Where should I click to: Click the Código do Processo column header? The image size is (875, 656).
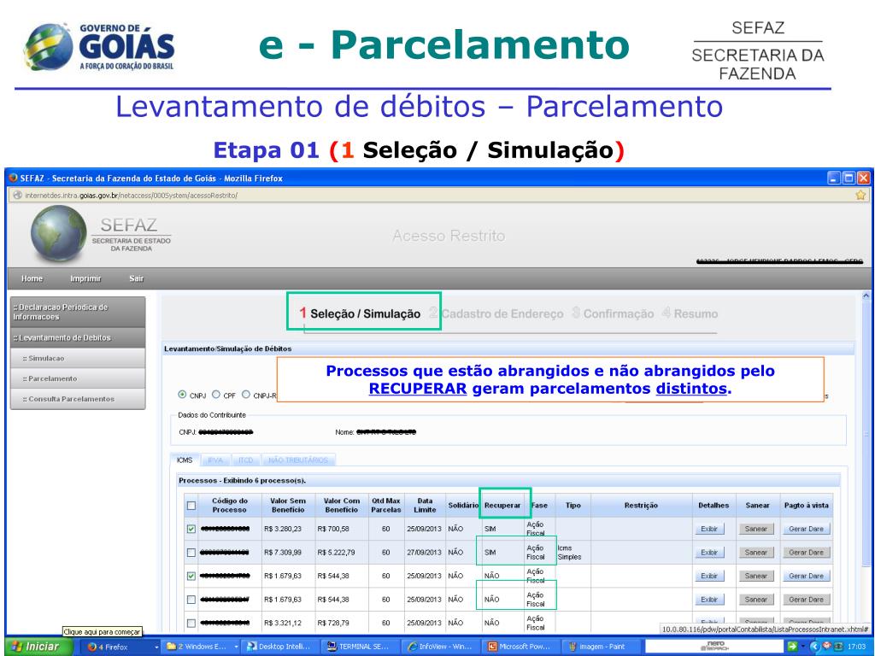[229, 506]
